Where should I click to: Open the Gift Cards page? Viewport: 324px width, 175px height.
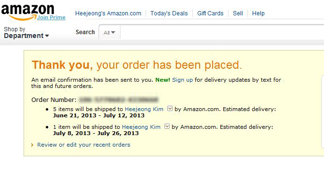[x=210, y=13]
